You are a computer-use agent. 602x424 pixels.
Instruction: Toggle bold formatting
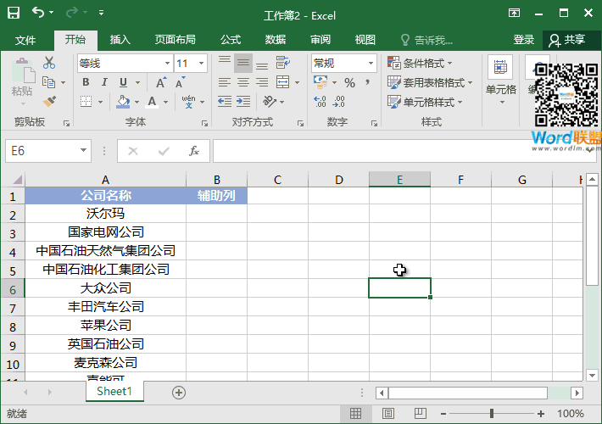pyautogui.click(x=86, y=82)
